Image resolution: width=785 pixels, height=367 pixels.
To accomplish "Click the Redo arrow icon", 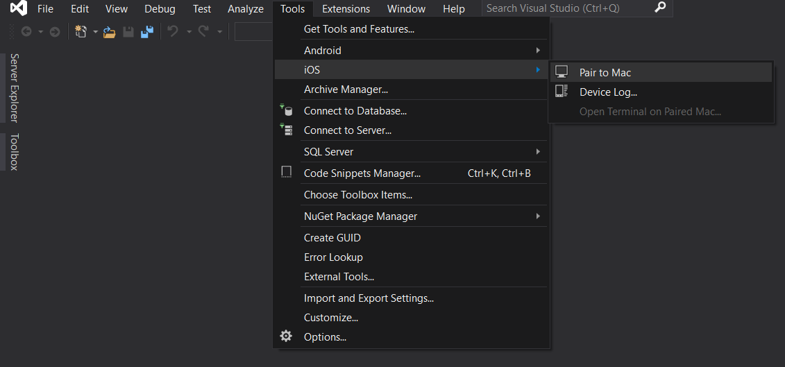I will pyautogui.click(x=203, y=31).
